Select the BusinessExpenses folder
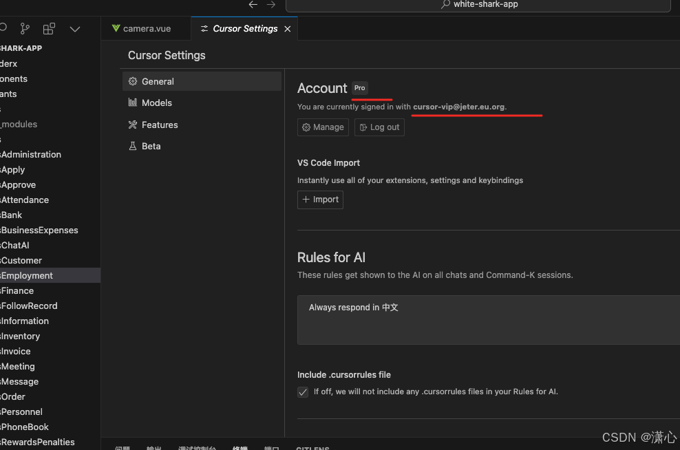 coord(50,231)
